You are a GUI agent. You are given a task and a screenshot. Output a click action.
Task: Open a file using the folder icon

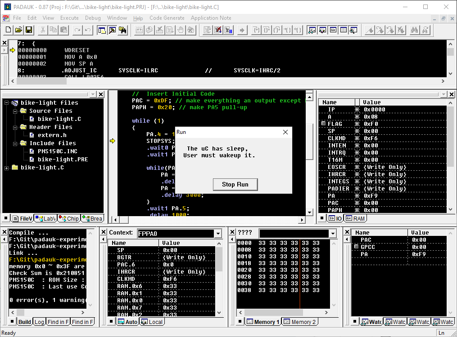(18, 30)
